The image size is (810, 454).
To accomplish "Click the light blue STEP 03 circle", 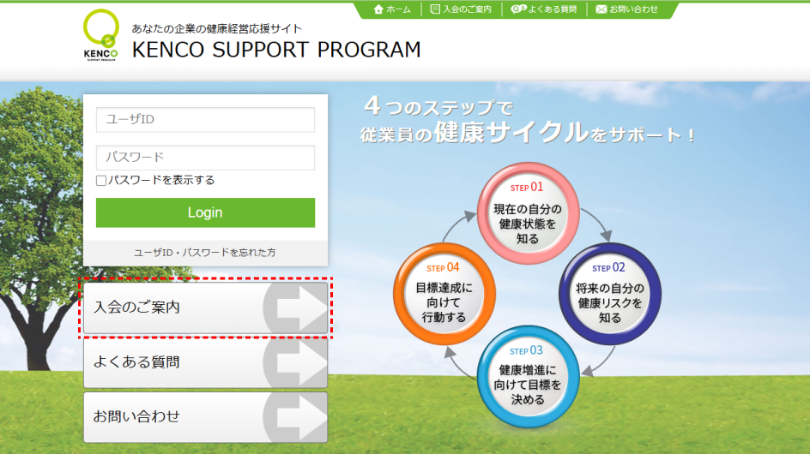I will (x=528, y=377).
